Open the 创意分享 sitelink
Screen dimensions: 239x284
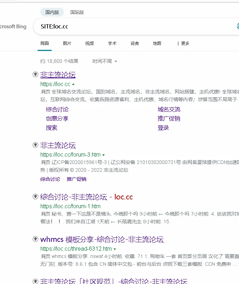pyautogui.click(x=57, y=119)
